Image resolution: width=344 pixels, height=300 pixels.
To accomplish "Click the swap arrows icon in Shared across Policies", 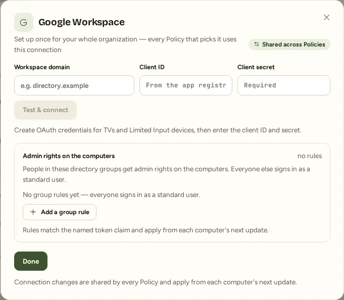I will [x=257, y=44].
